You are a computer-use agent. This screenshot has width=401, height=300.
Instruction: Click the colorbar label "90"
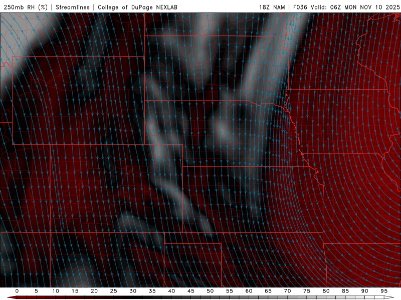[x=364, y=291]
